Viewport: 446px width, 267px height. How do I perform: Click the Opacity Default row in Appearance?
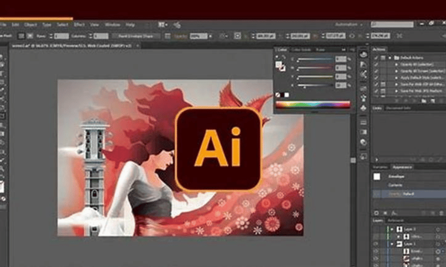click(409, 194)
